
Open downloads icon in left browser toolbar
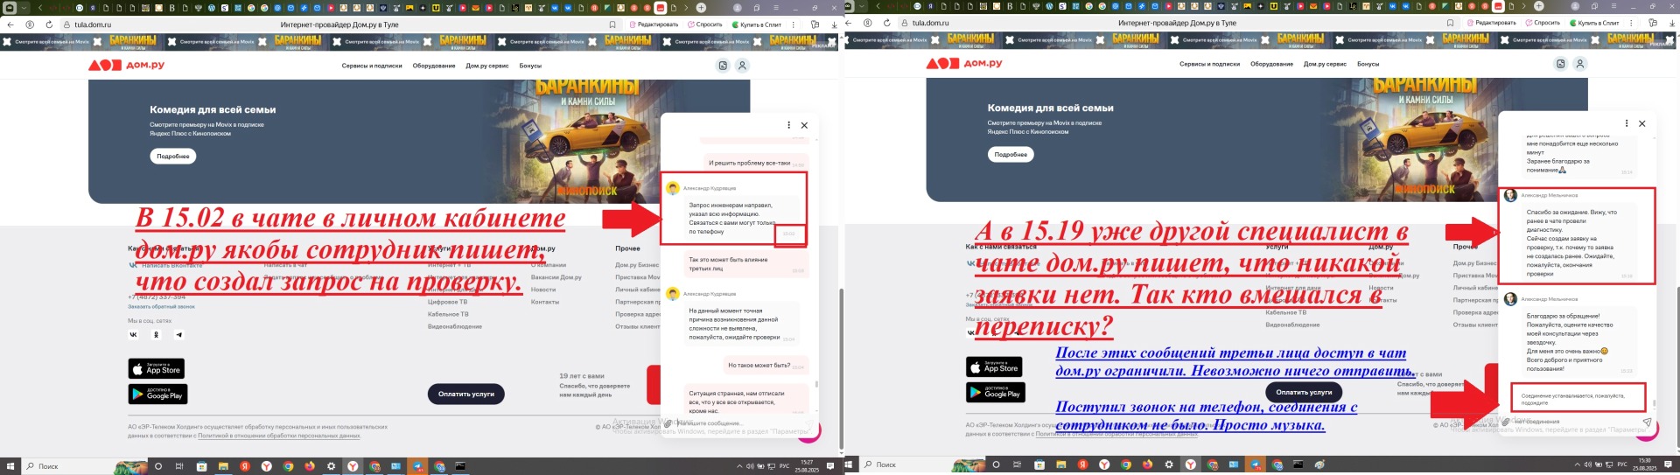(x=834, y=24)
